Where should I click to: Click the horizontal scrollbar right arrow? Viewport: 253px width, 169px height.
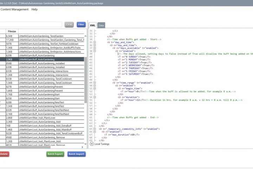83,147
